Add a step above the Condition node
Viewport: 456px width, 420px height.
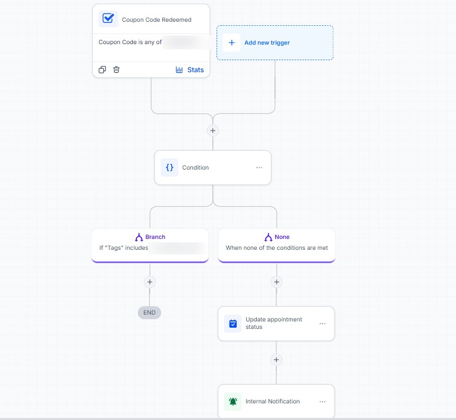click(213, 131)
